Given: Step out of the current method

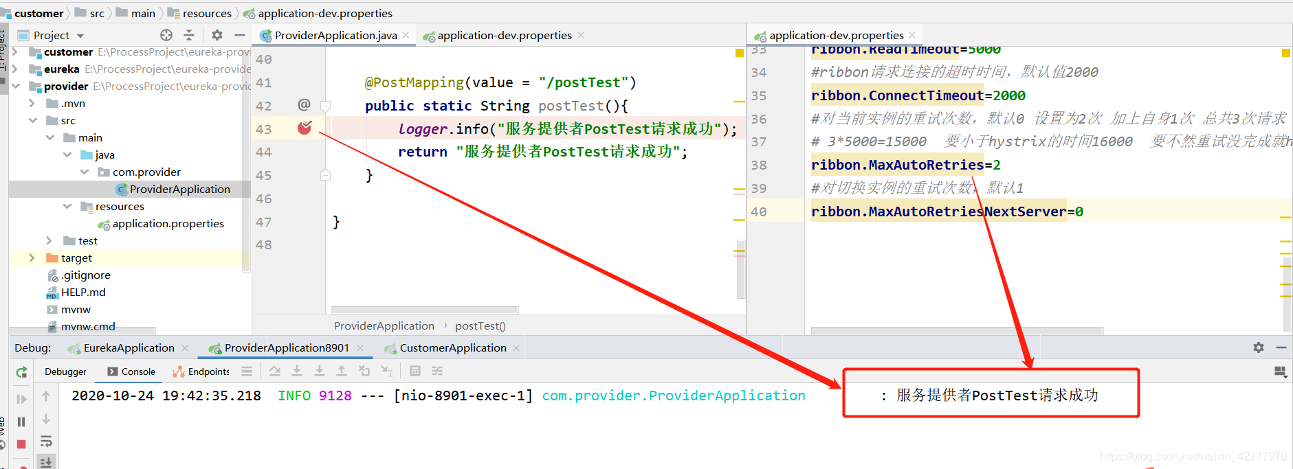Looking at the screenshot, I should pyautogui.click(x=342, y=371).
